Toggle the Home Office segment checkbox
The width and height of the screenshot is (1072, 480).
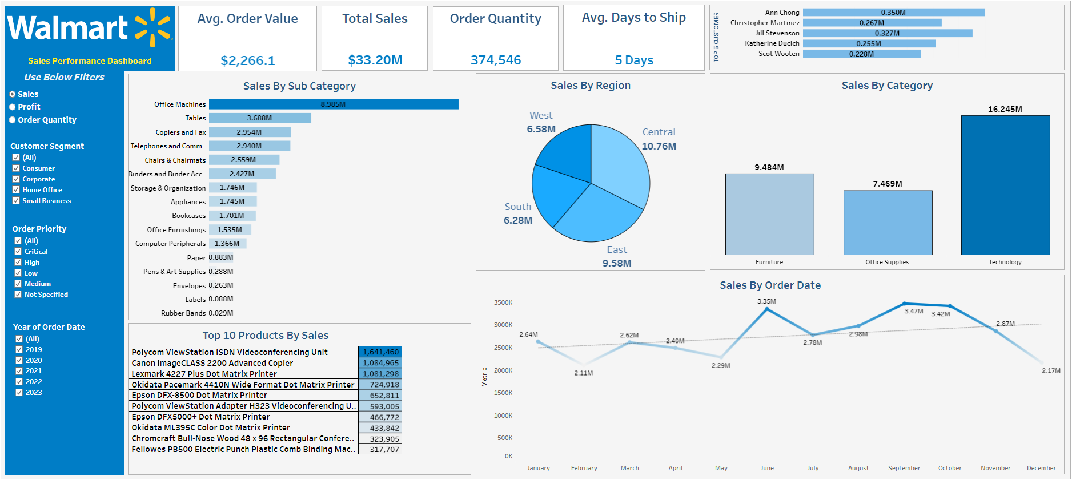tap(17, 190)
